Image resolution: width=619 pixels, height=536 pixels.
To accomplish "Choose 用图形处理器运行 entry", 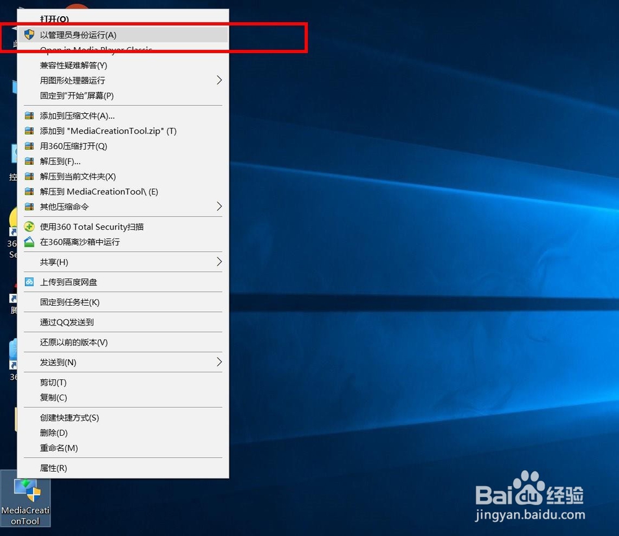I will (123, 80).
